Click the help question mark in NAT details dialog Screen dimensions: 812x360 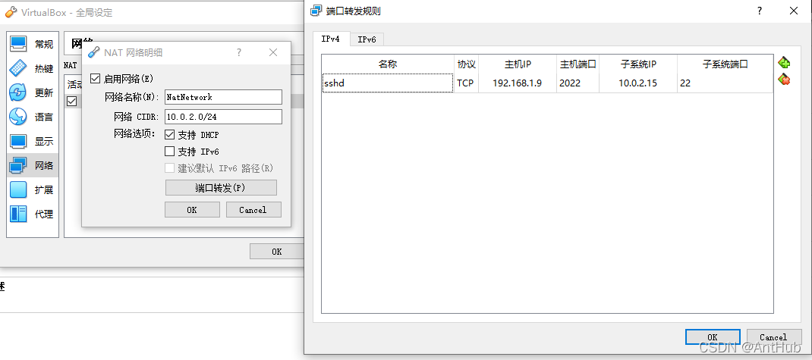point(239,52)
